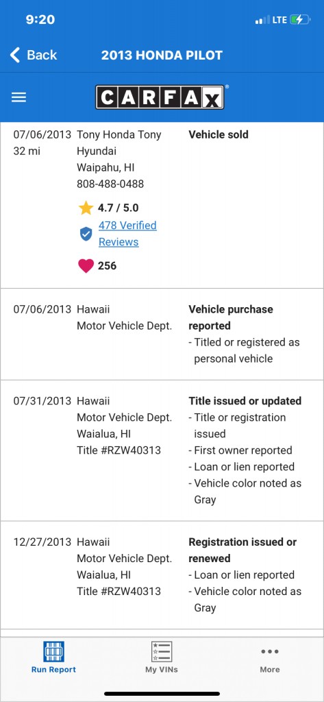Open the hamburger menu icon
Viewport: 324px width, 702px height.
pos(18,97)
